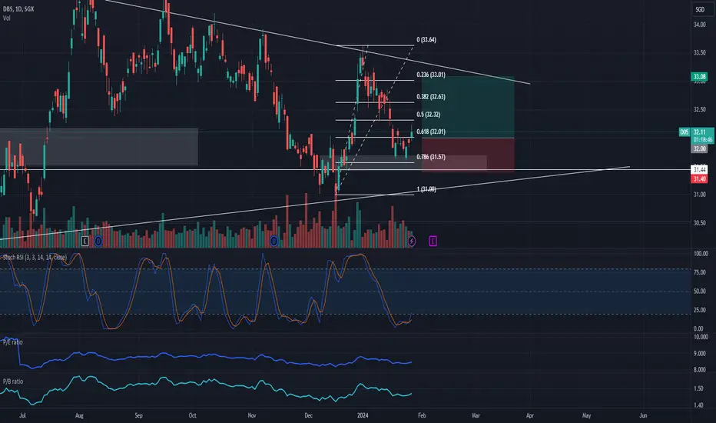Click 1.50 on the P/B ratio scale

pos(698,388)
